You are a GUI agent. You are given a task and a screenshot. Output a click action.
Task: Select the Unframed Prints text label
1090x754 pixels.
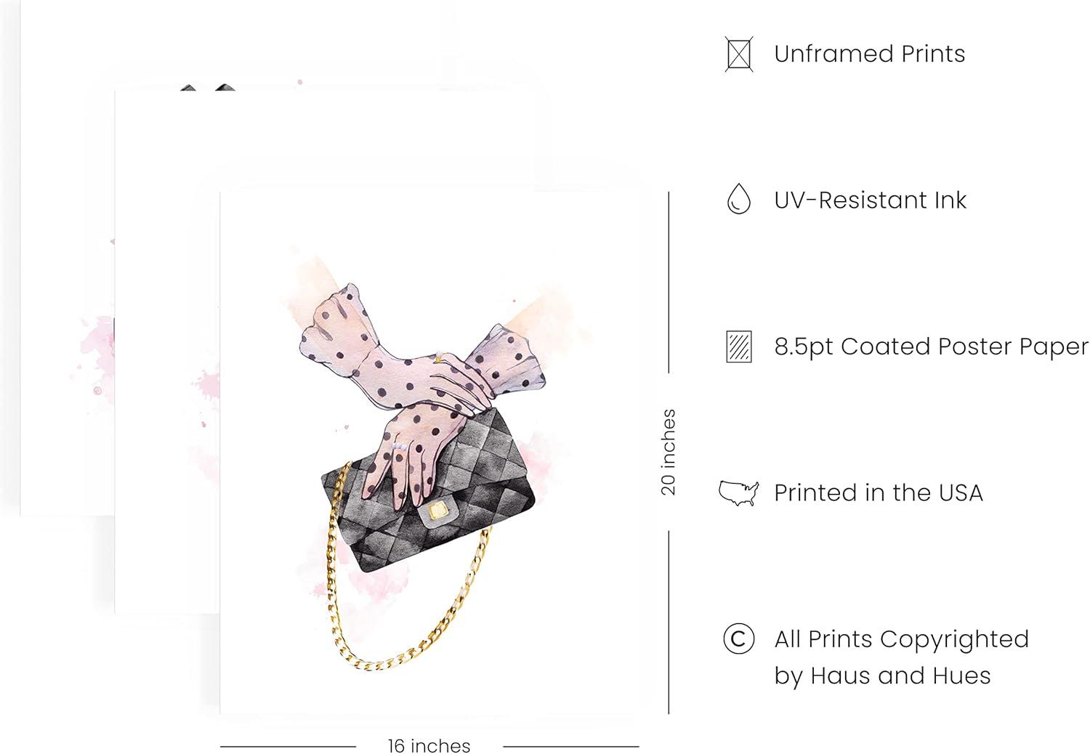pyautogui.click(x=869, y=54)
